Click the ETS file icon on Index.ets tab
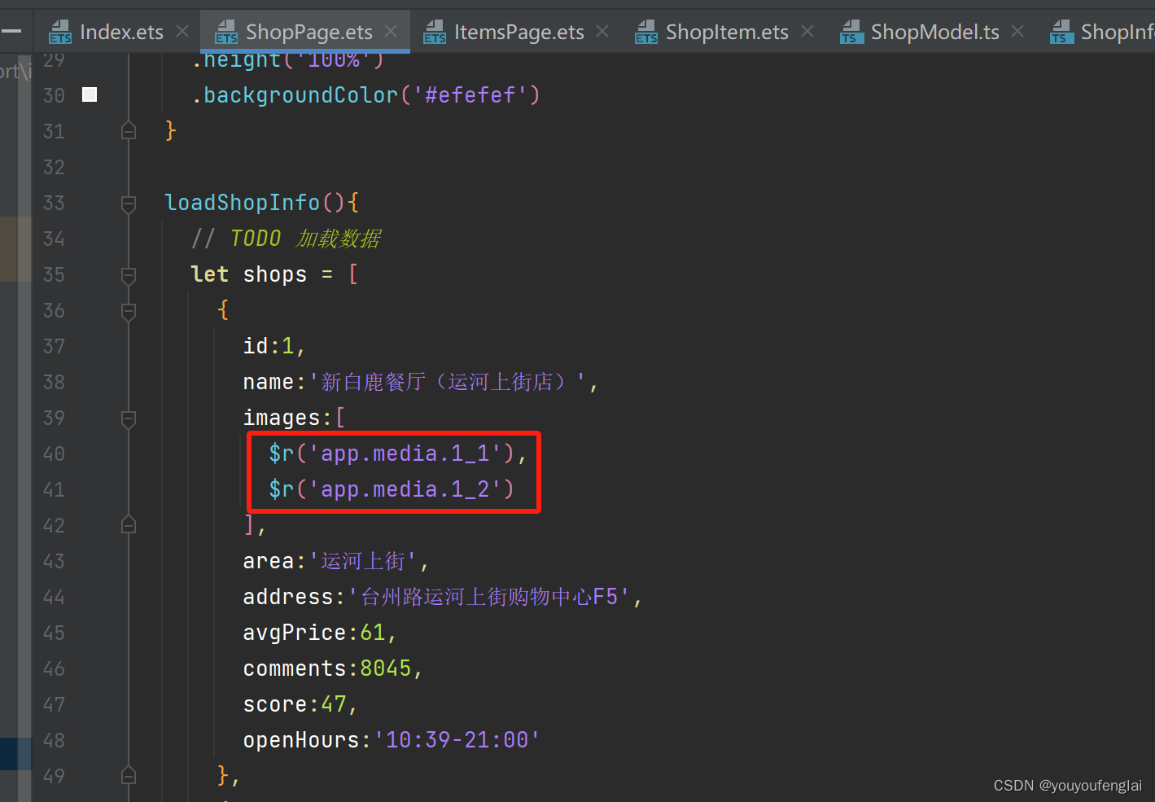Image resolution: width=1155 pixels, height=802 pixels. pyautogui.click(x=60, y=32)
